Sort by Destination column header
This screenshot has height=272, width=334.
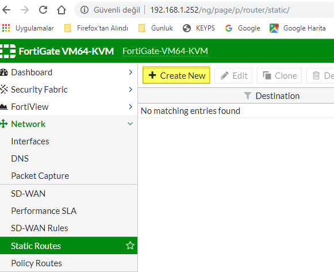point(278,96)
